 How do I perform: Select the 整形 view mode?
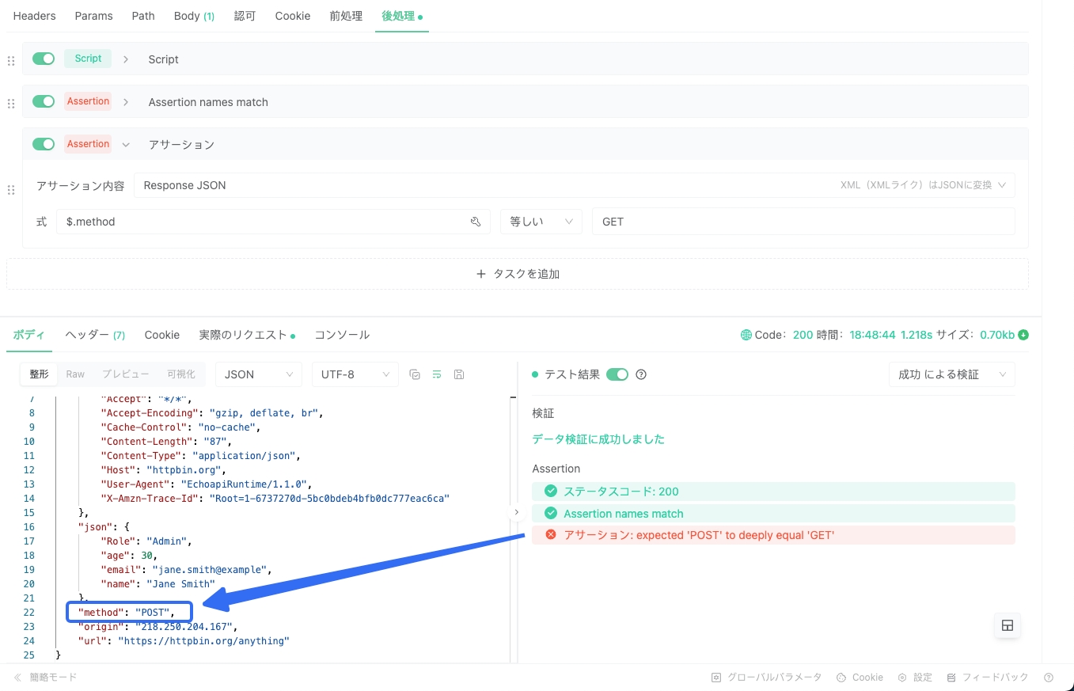(40, 374)
